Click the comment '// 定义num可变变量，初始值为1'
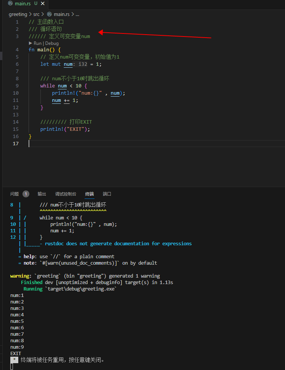Screen dimensions: 285x370 point(80,57)
